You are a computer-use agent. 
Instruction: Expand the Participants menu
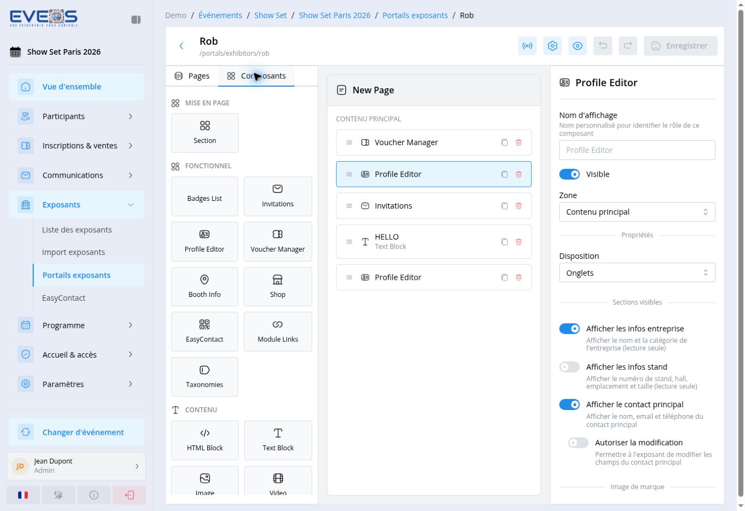76,116
